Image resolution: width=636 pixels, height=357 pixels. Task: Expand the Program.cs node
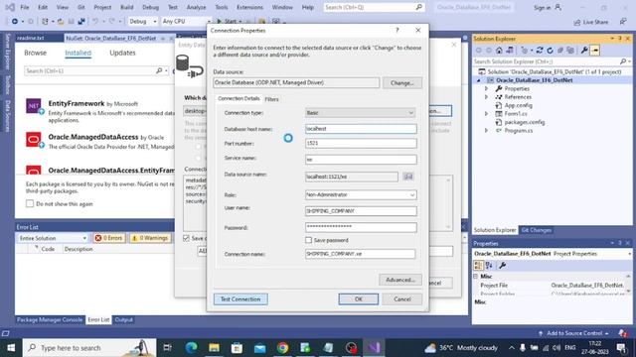[x=486, y=130]
